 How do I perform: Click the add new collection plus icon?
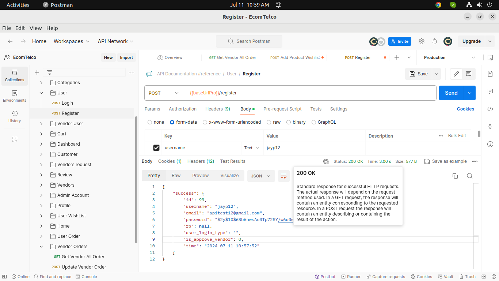[37, 72]
